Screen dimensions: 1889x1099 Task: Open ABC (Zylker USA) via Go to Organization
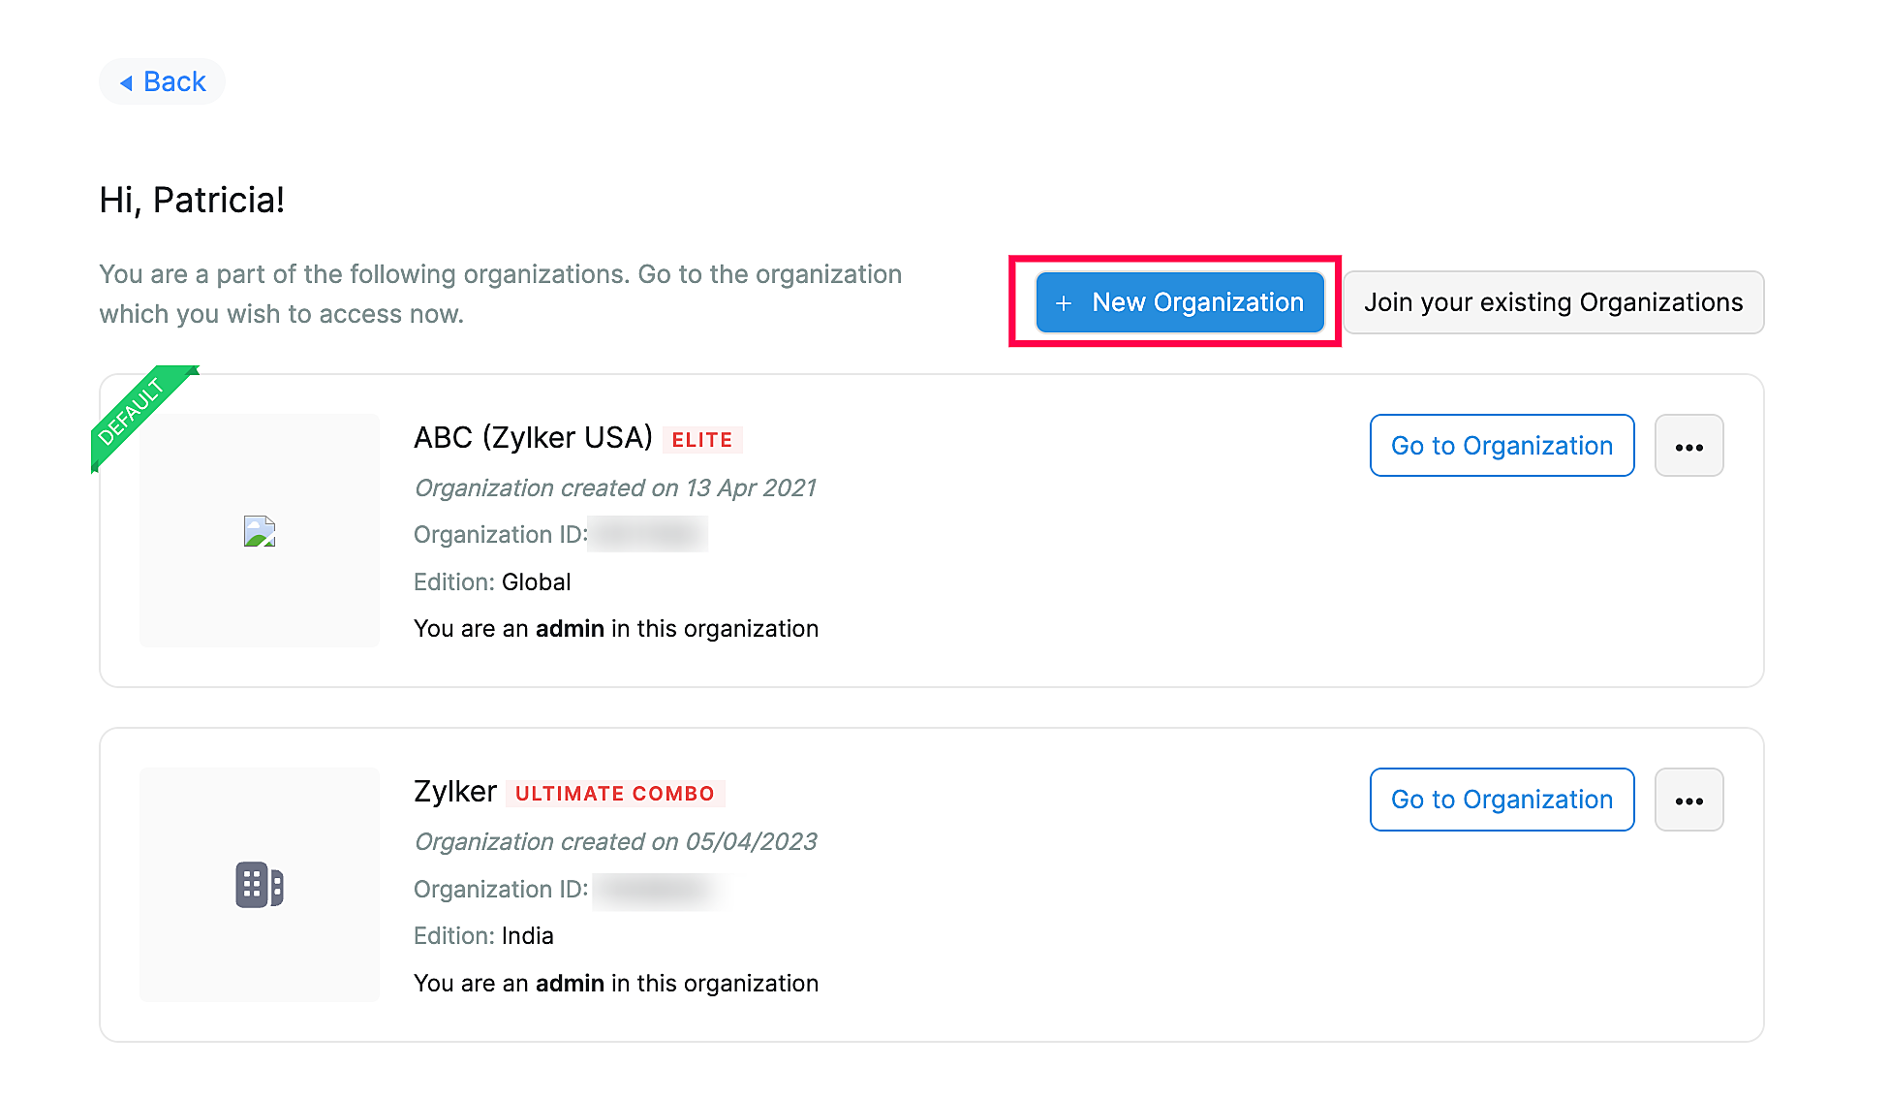pyautogui.click(x=1502, y=446)
